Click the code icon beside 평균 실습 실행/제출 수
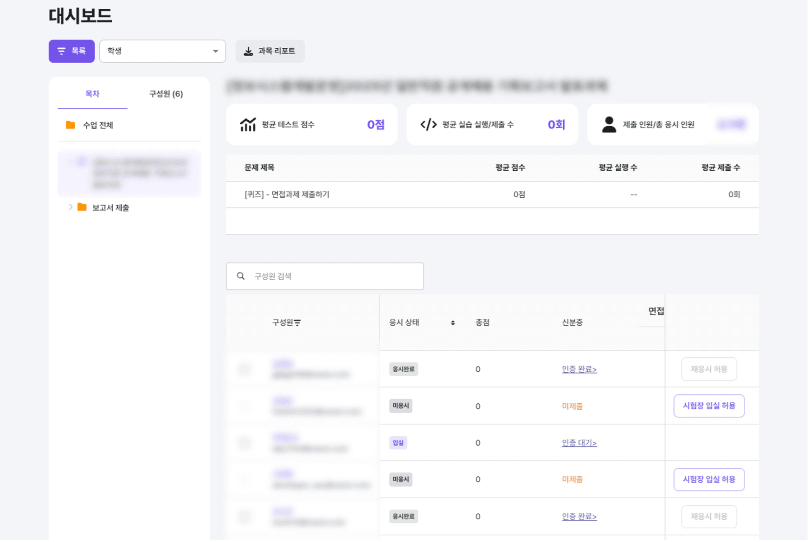The width and height of the screenshot is (810, 542). (x=428, y=124)
